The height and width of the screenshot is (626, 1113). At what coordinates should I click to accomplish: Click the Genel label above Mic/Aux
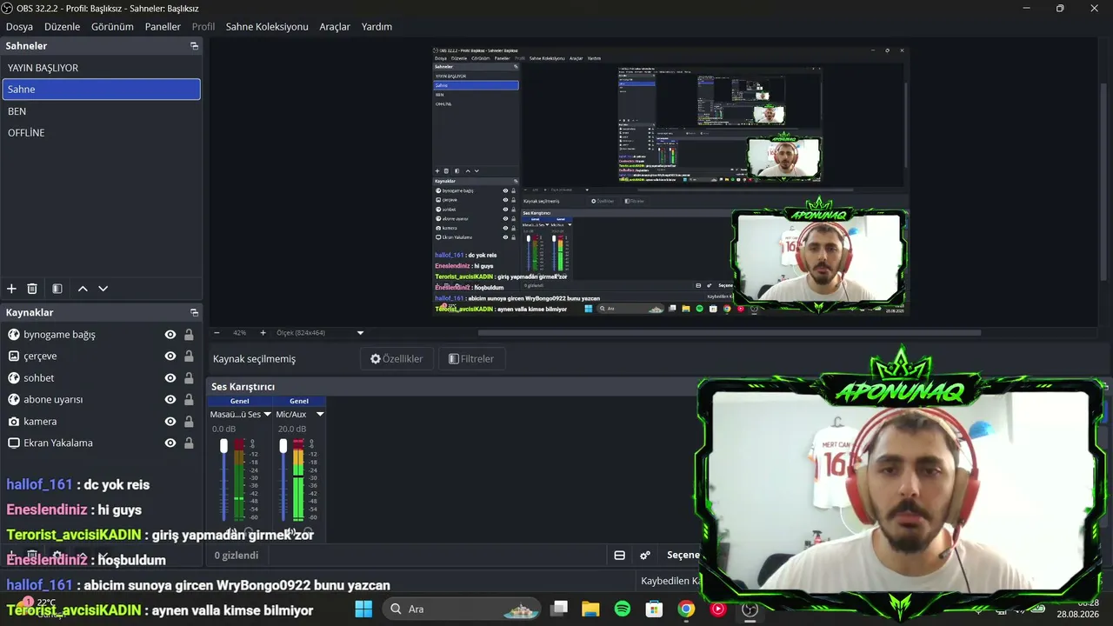pyautogui.click(x=299, y=402)
